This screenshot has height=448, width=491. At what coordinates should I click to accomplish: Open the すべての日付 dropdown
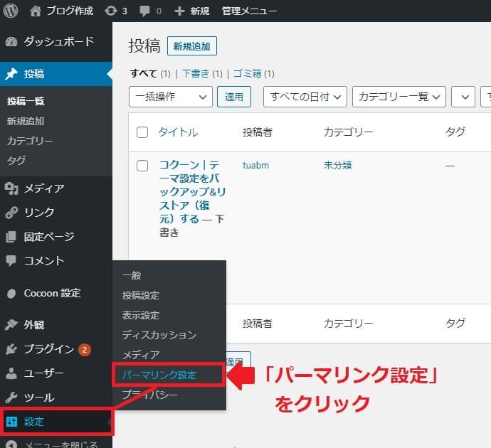(x=305, y=97)
